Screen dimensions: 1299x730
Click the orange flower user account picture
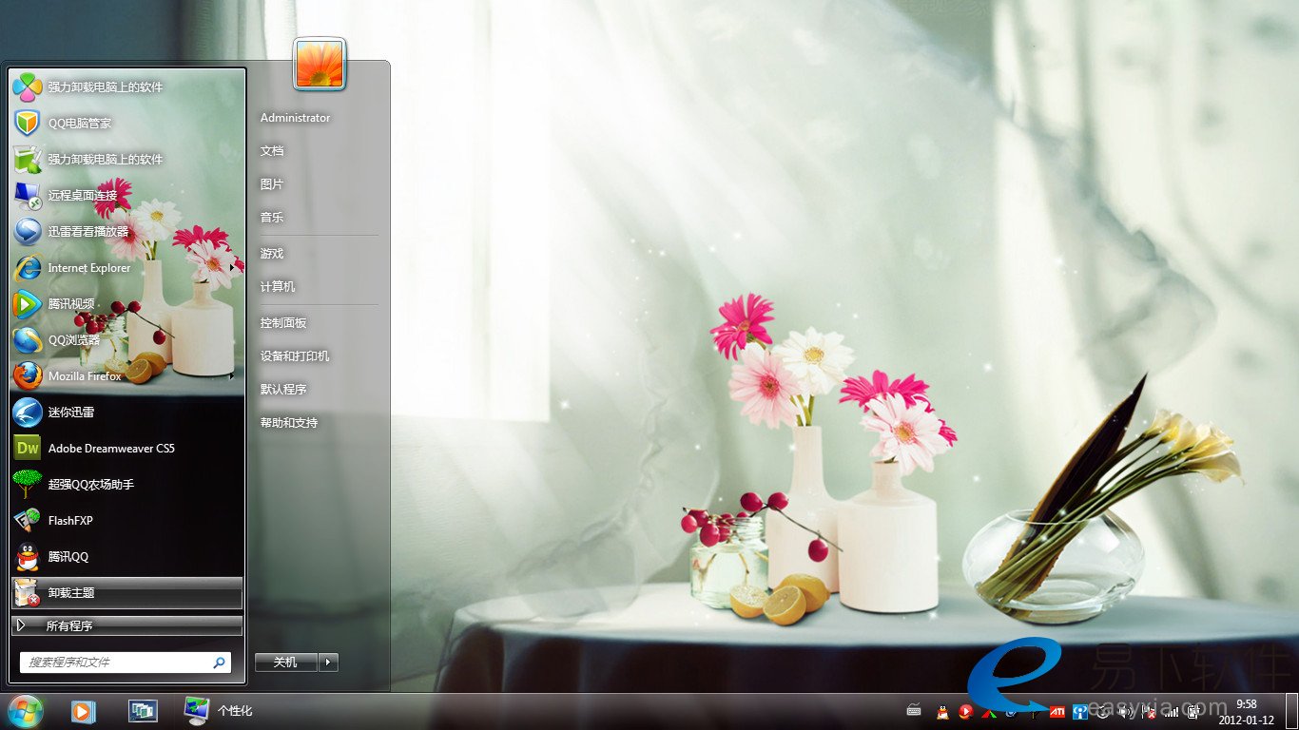coord(320,64)
